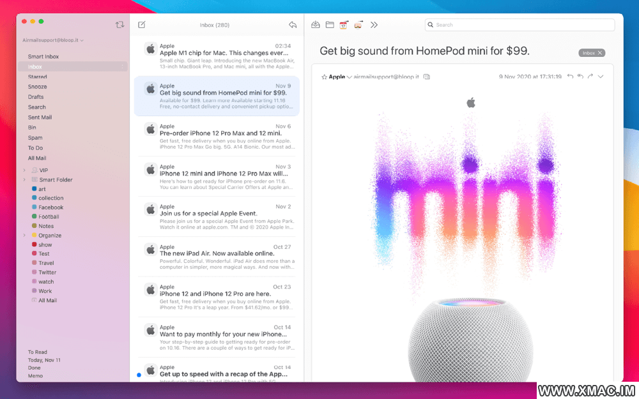Screen dimensions: 639x399
Task: Open the Pre-order iPhone 12 Pro Max email
Action: [x=217, y=137]
